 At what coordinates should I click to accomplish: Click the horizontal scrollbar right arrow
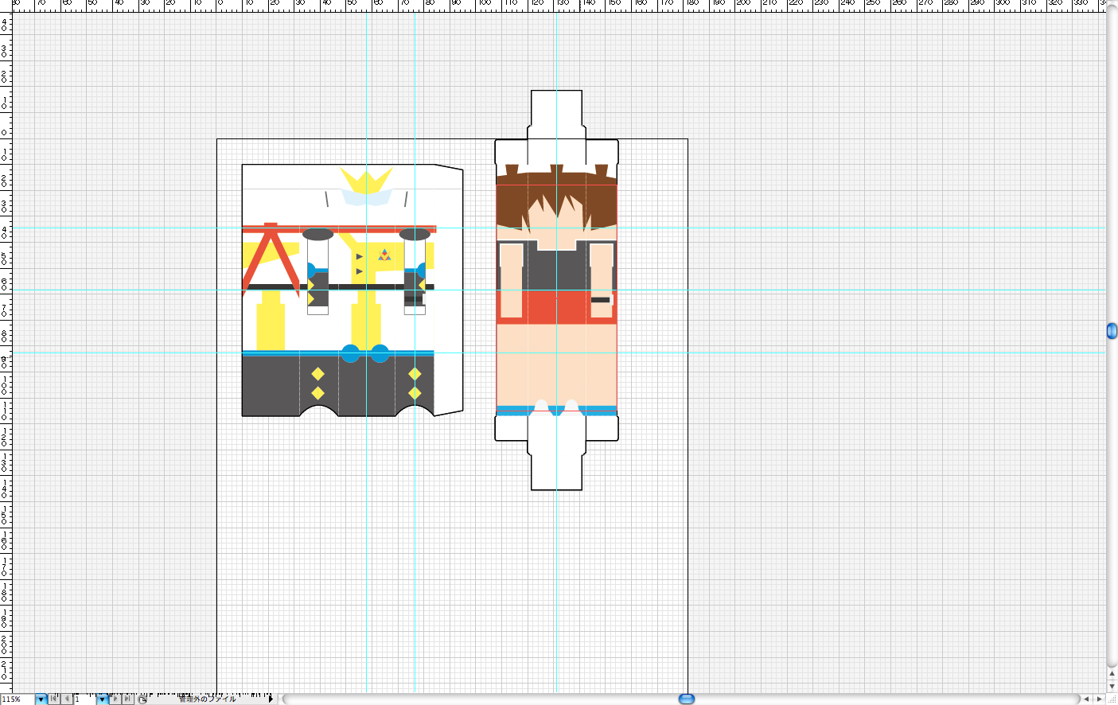tap(1099, 699)
